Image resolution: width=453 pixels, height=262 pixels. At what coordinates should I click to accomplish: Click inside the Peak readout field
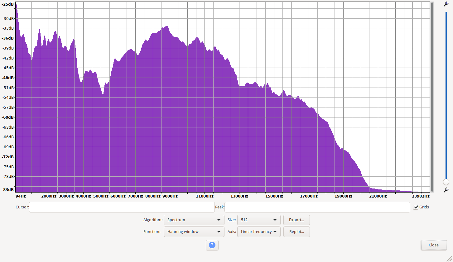317,207
